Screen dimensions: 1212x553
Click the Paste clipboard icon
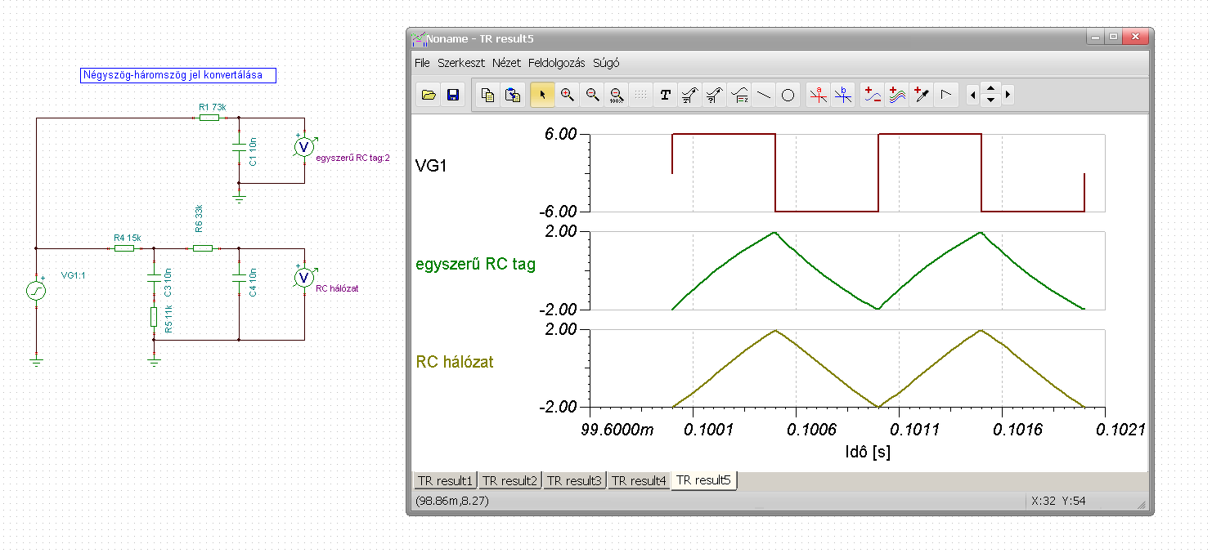click(513, 95)
